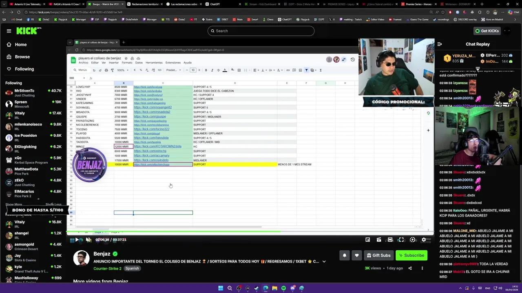Select the 12000 MMR cell for MINOZ

point(124,146)
